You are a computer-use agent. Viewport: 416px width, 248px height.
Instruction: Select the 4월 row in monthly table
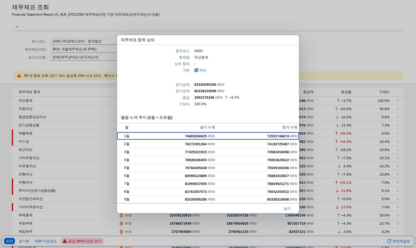pos(208,160)
